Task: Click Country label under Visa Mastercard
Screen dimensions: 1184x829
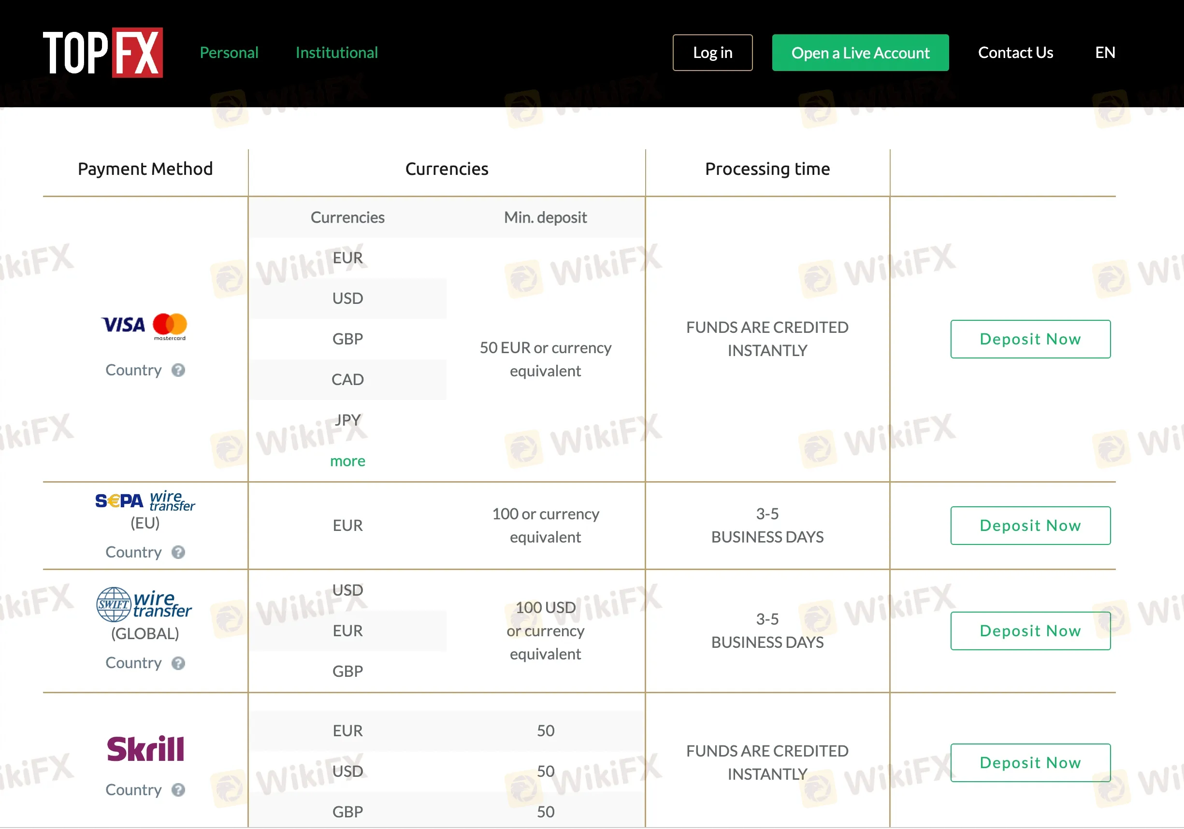Action: point(133,370)
